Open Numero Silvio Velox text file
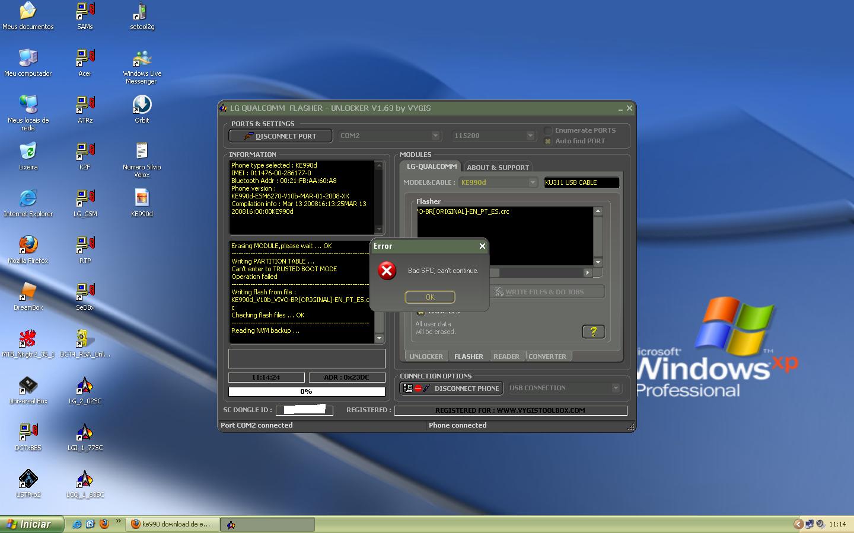 pyautogui.click(x=142, y=159)
